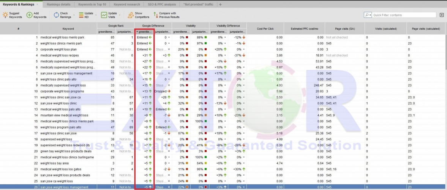Click the Show Competitors people icon
Viewport: 447px width, 190px height.
[x=130, y=15]
